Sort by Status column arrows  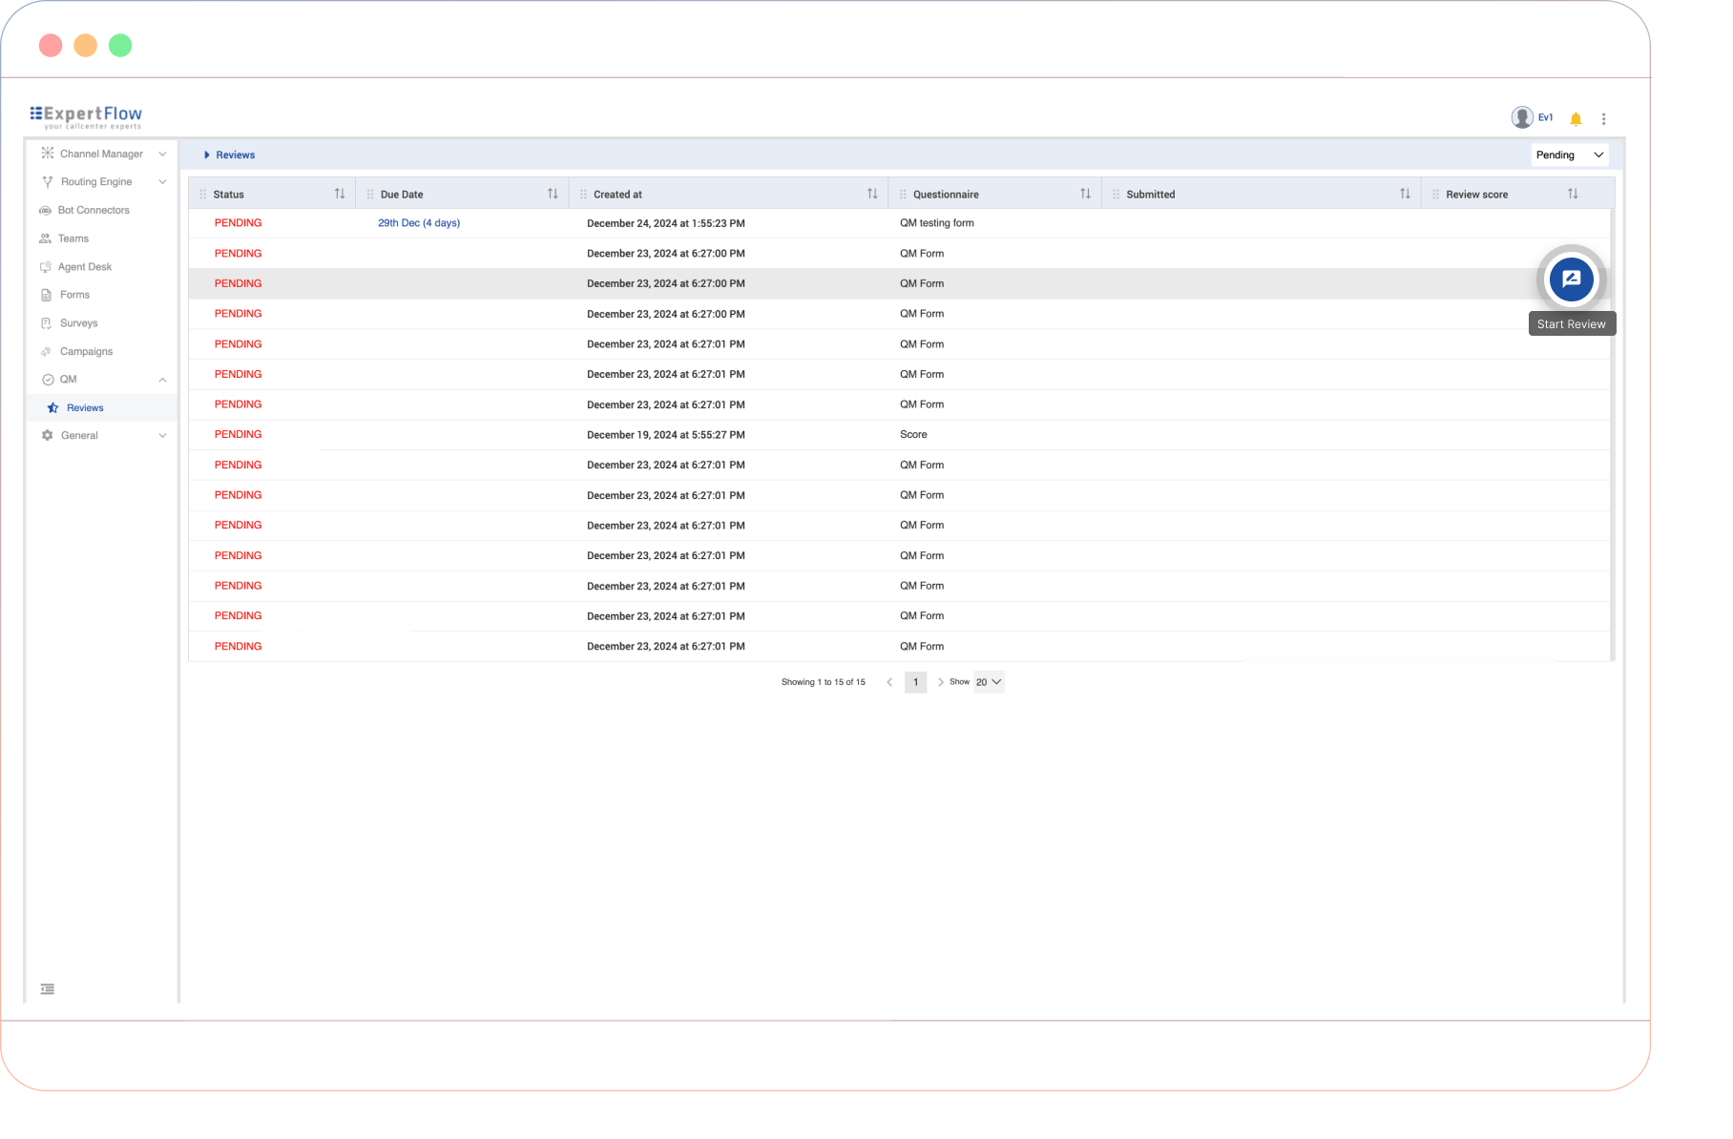[x=340, y=194]
